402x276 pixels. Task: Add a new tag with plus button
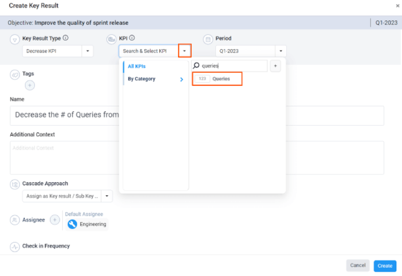(x=30, y=85)
